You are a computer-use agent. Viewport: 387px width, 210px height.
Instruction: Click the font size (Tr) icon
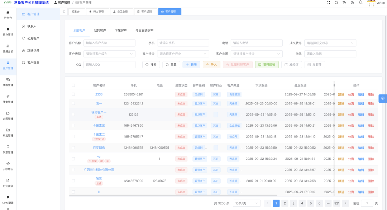(344, 3)
